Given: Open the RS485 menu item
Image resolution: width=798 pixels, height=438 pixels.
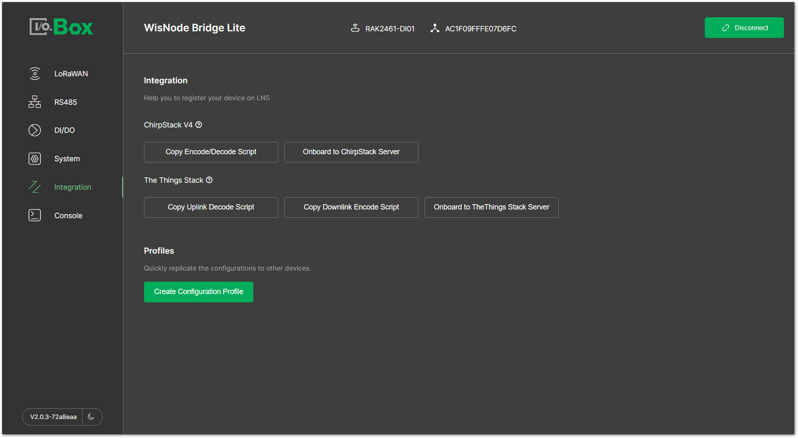Looking at the screenshot, I should [x=66, y=102].
